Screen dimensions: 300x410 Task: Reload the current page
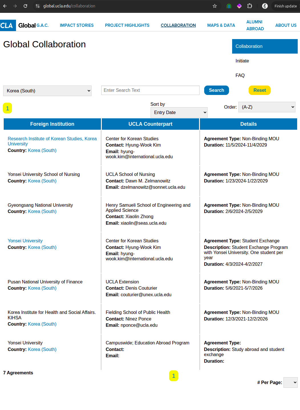point(25,6)
